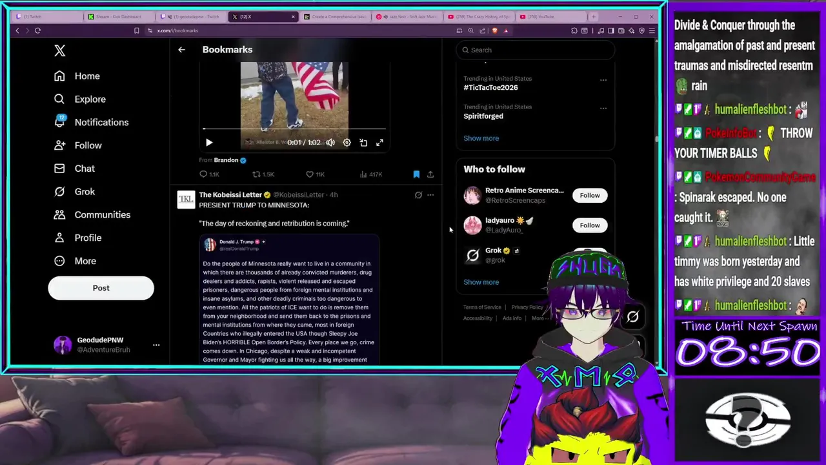Follow ladyauro
The width and height of the screenshot is (826, 465).
tap(589, 225)
